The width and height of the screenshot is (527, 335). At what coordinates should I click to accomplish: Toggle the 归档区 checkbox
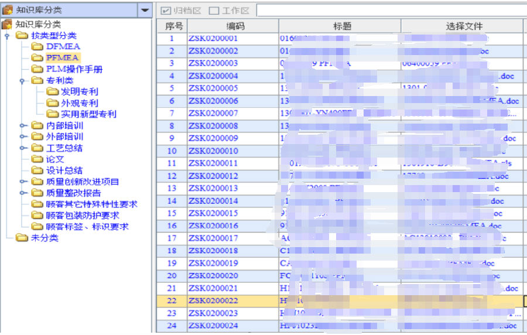pyautogui.click(x=166, y=11)
